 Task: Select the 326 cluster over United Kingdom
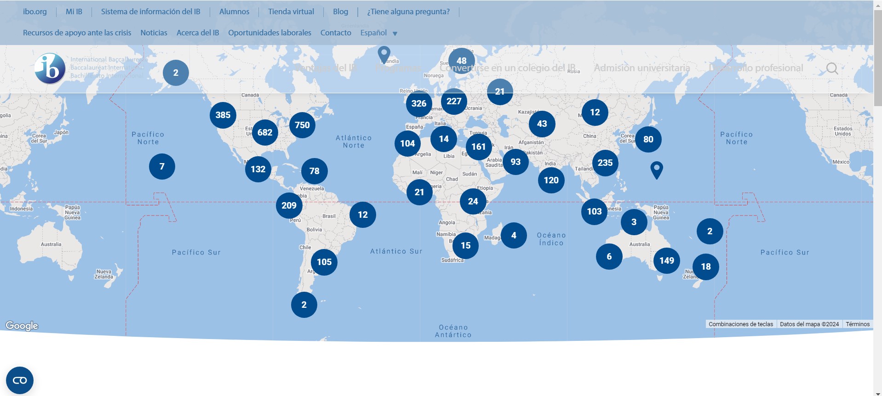coord(418,103)
